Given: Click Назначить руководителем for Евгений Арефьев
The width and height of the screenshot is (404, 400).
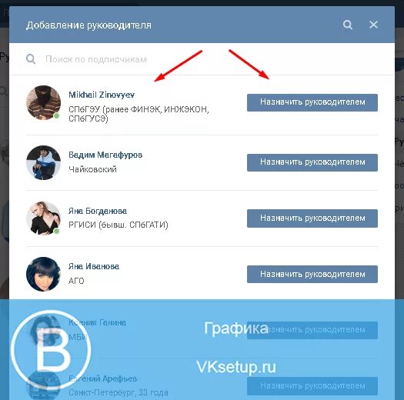Looking at the screenshot, I should point(312,386).
